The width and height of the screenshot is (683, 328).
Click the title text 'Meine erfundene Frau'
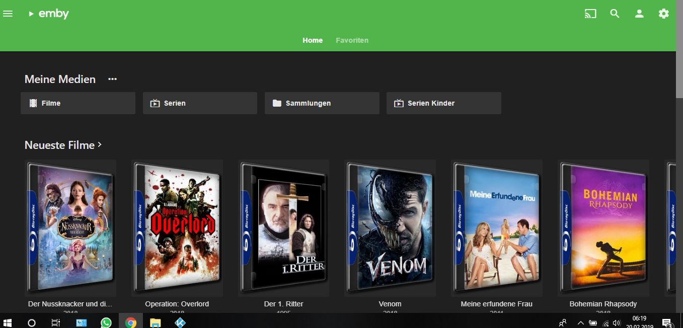click(497, 304)
